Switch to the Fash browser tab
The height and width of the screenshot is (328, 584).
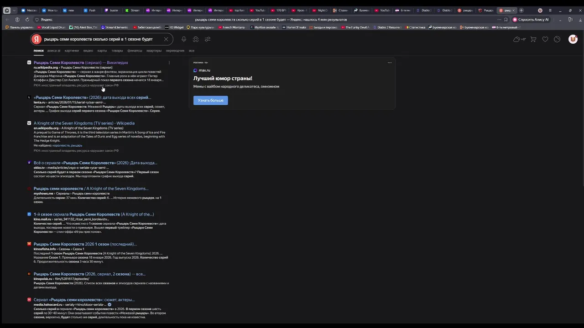pyautogui.click(x=91, y=10)
